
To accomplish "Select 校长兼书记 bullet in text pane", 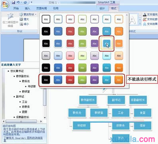I will coord(17,71).
